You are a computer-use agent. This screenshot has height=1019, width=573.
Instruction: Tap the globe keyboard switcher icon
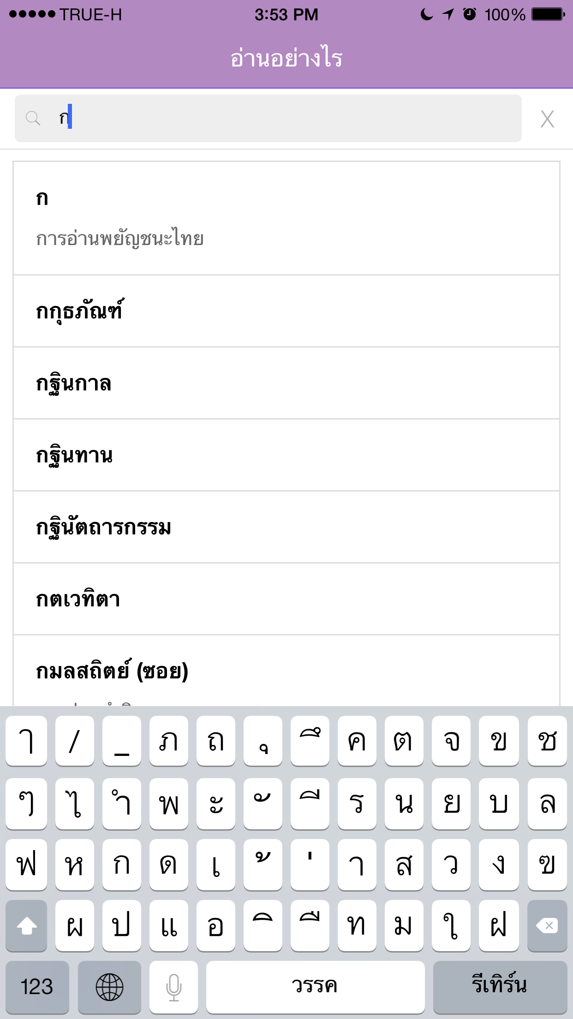point(109,987)
